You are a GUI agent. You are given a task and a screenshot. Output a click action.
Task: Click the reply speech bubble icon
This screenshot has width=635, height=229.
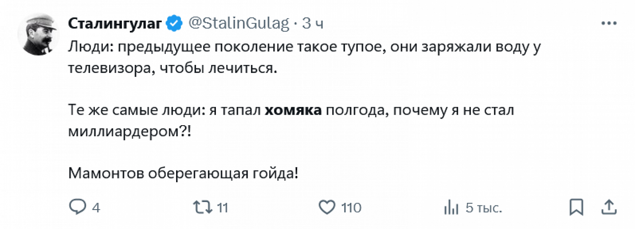click(77, 207)
